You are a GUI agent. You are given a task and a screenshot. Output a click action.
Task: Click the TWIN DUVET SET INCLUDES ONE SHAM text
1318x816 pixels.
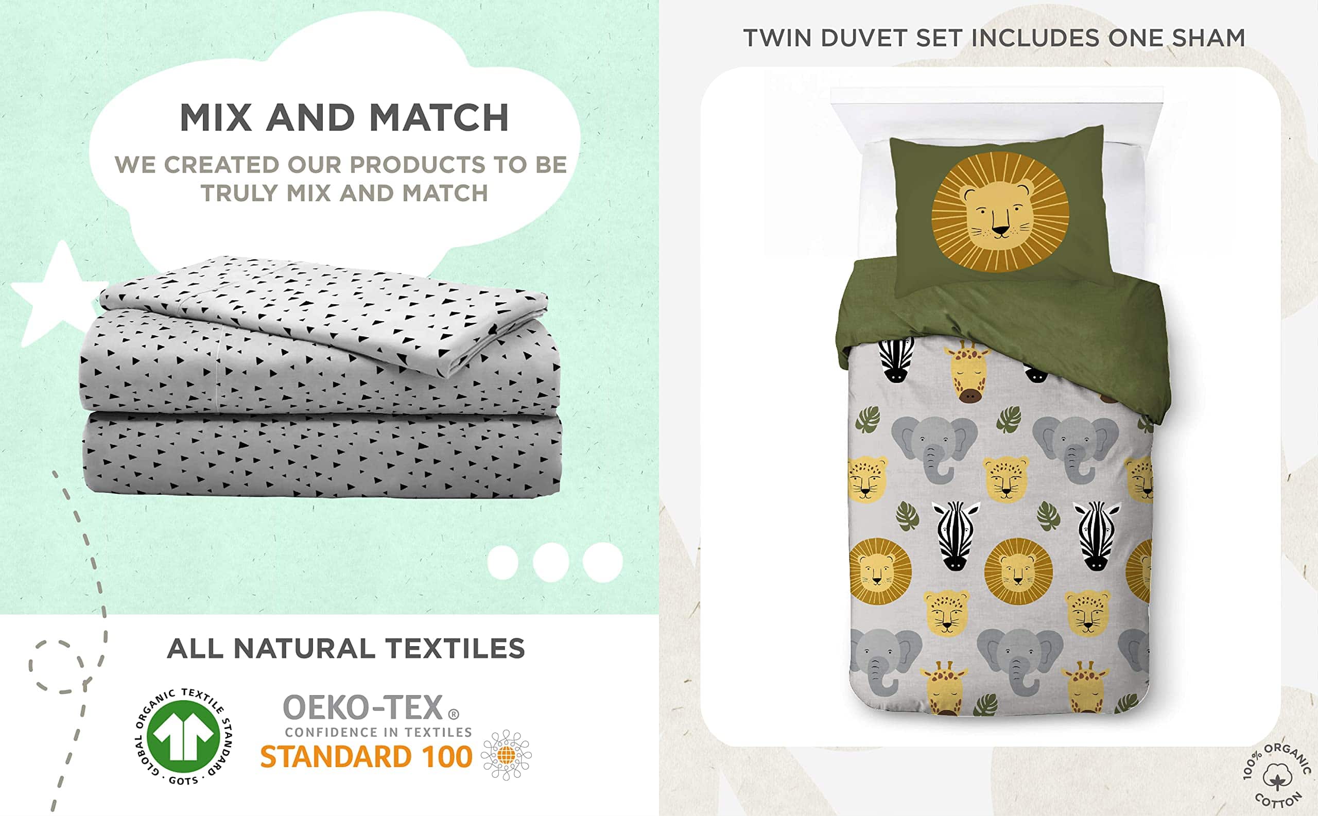click(x=994, y=38)
